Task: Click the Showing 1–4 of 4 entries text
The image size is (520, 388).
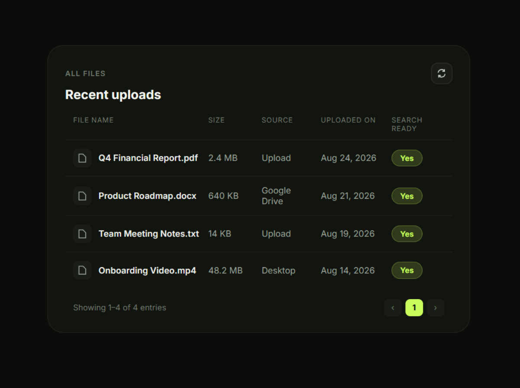Action: tap(120, 307)
